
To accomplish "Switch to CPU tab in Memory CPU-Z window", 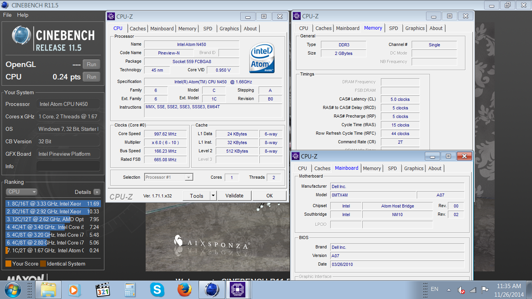I will click(304, 28).
